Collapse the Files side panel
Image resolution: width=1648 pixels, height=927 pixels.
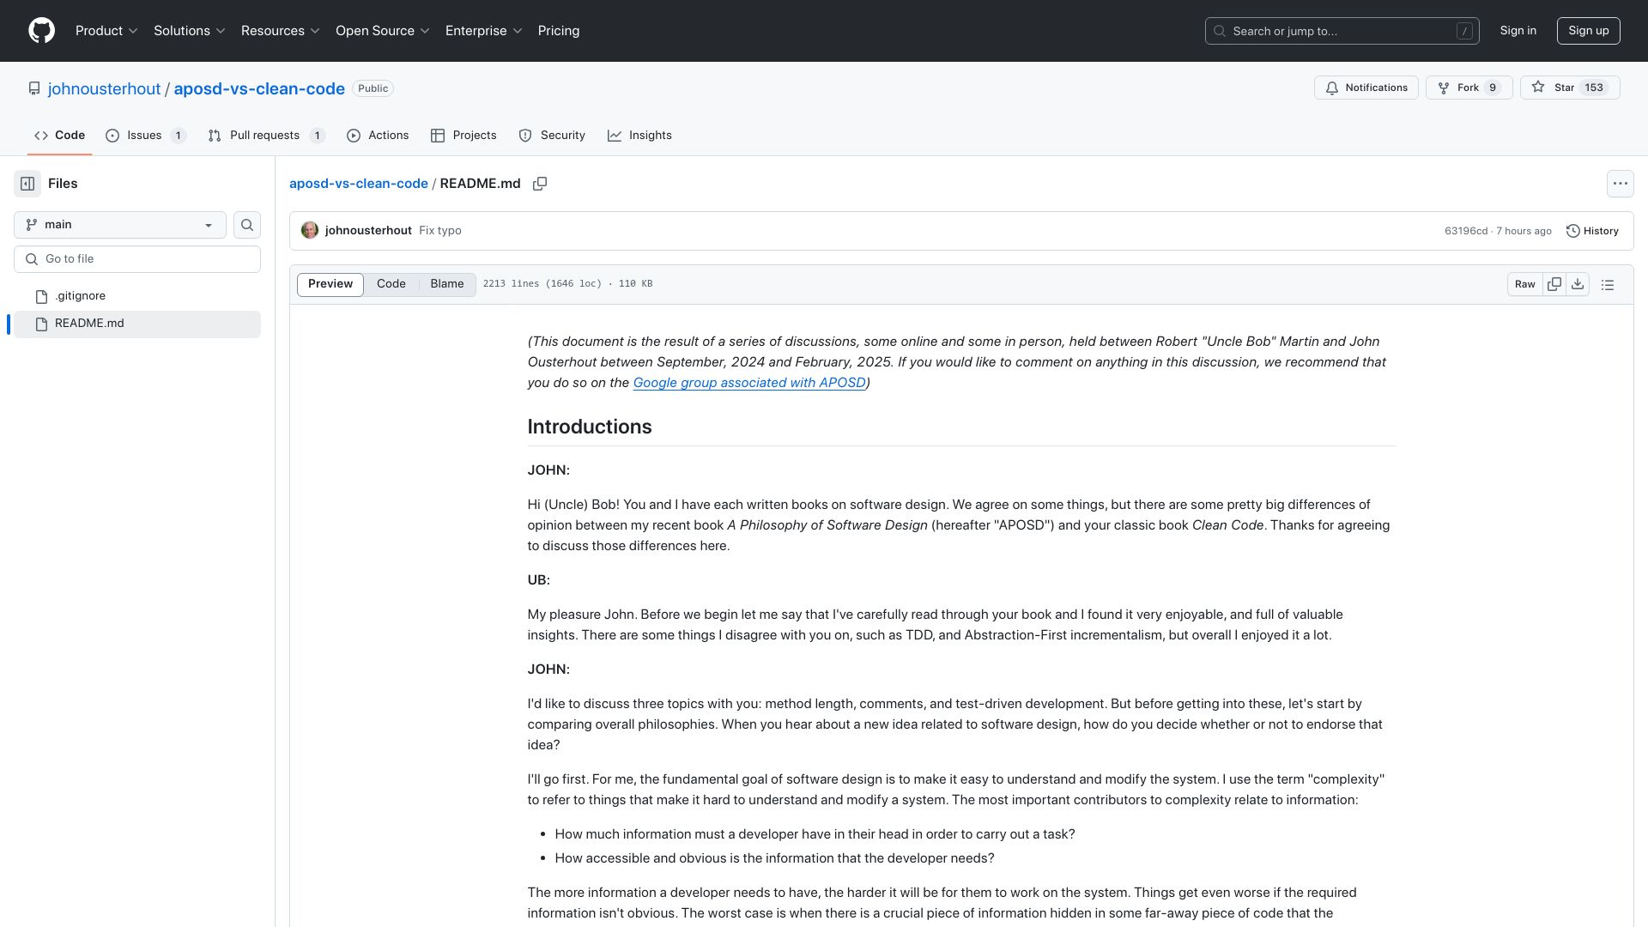[x=27, y=184]
